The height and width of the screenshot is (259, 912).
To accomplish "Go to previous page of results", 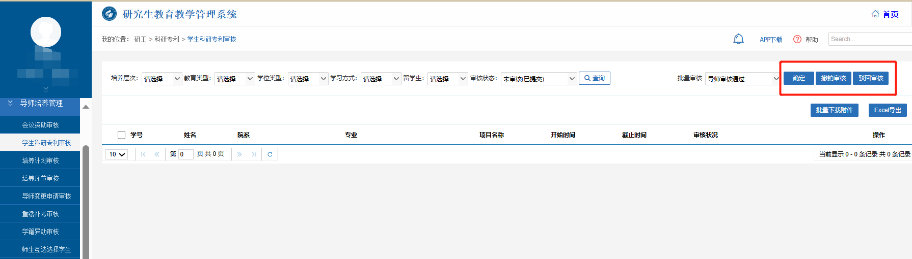I will coord(157,154).
